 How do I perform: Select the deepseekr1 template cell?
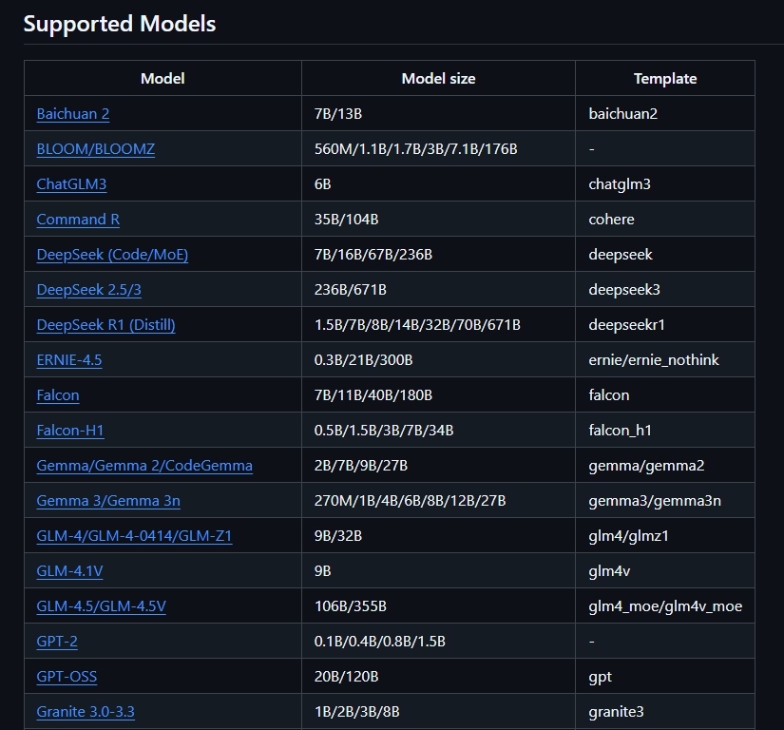pos(665,324)
